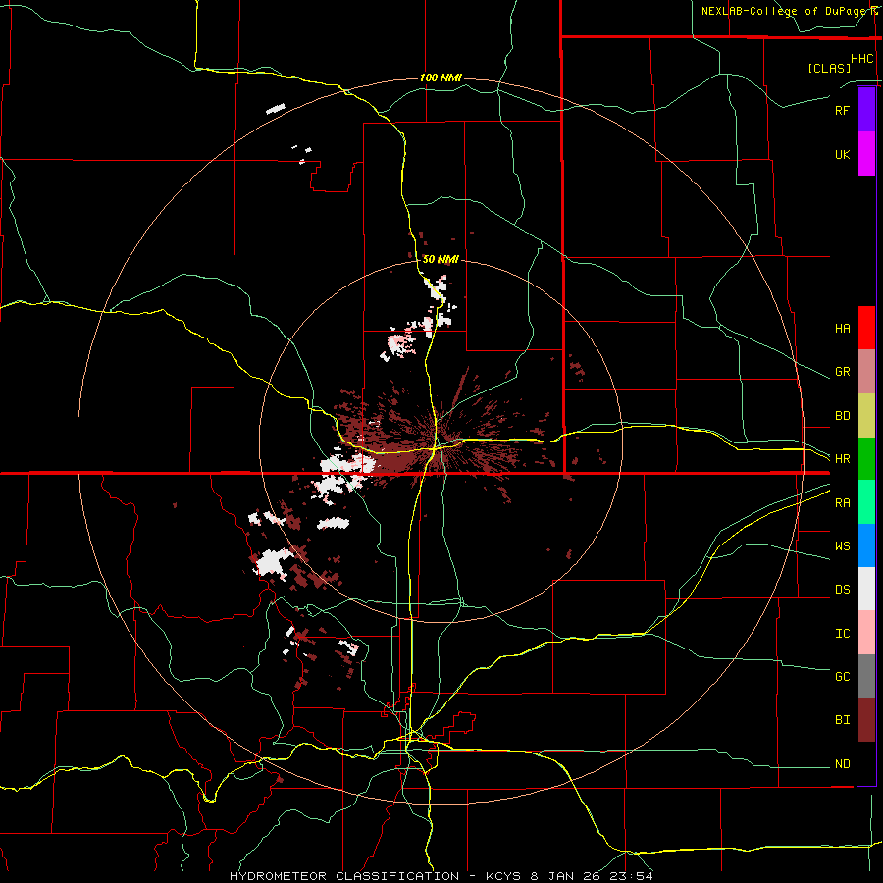This screenshot has height=883, width=883.
Task: Click the HA red legend swatch
Action: 866,328
